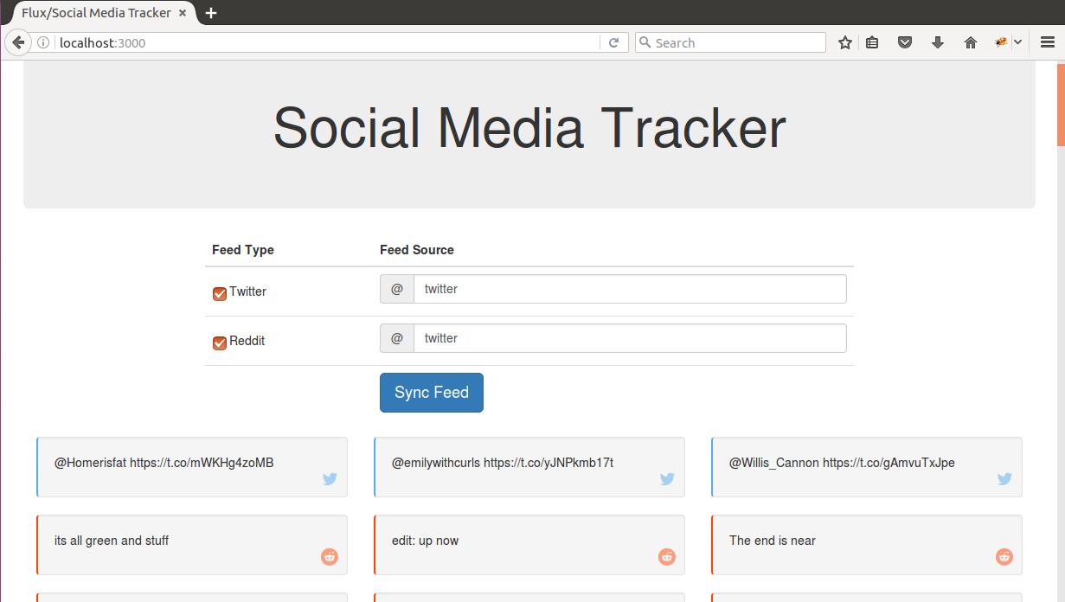The height and width of the screenshot is (602, 1065).
Task: Reload the page with the refresh icon
Action: pos(613,42)
